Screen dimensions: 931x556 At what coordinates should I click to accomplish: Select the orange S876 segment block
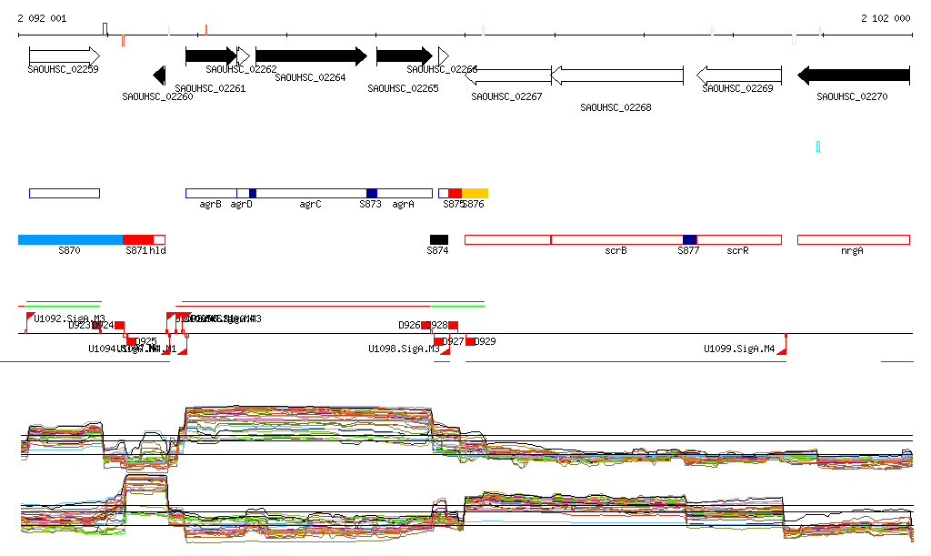click(475, 193)
